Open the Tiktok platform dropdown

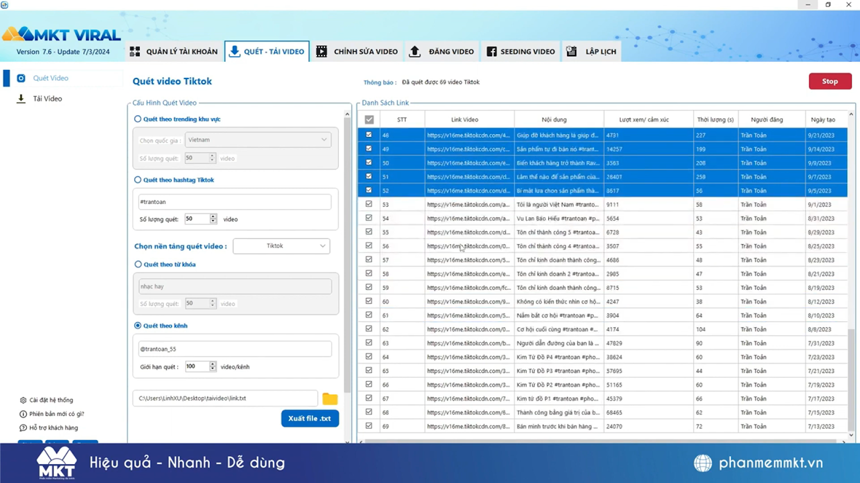282,246
